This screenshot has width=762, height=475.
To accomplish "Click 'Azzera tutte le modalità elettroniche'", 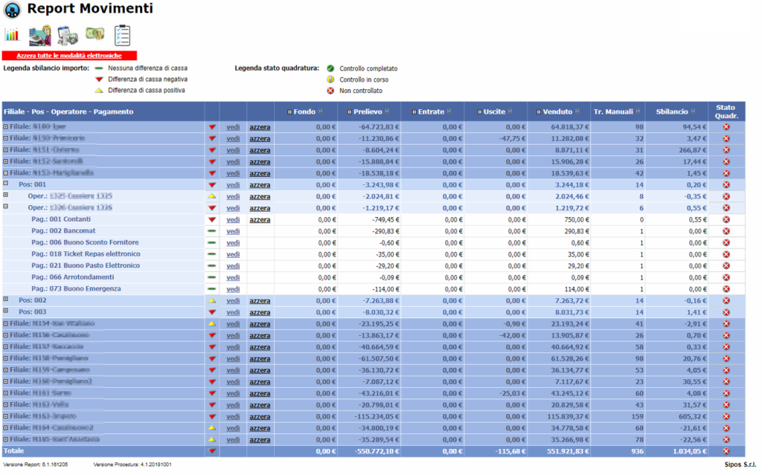I will [x=69, y=56].
